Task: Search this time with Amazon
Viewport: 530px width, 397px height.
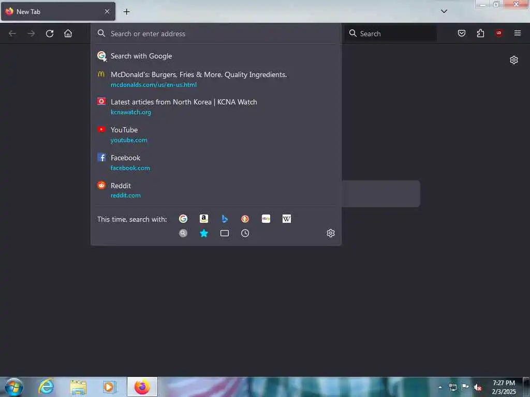Action: click(x=204, y=219)
